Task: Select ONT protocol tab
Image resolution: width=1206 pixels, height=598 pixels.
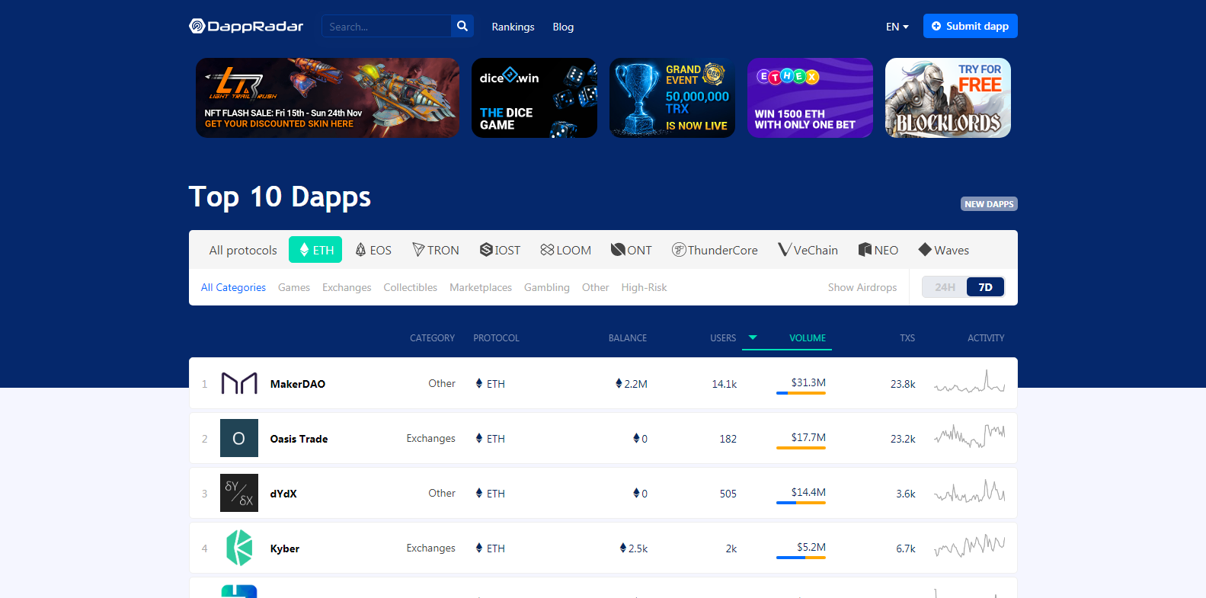Action: coord(632,250)
